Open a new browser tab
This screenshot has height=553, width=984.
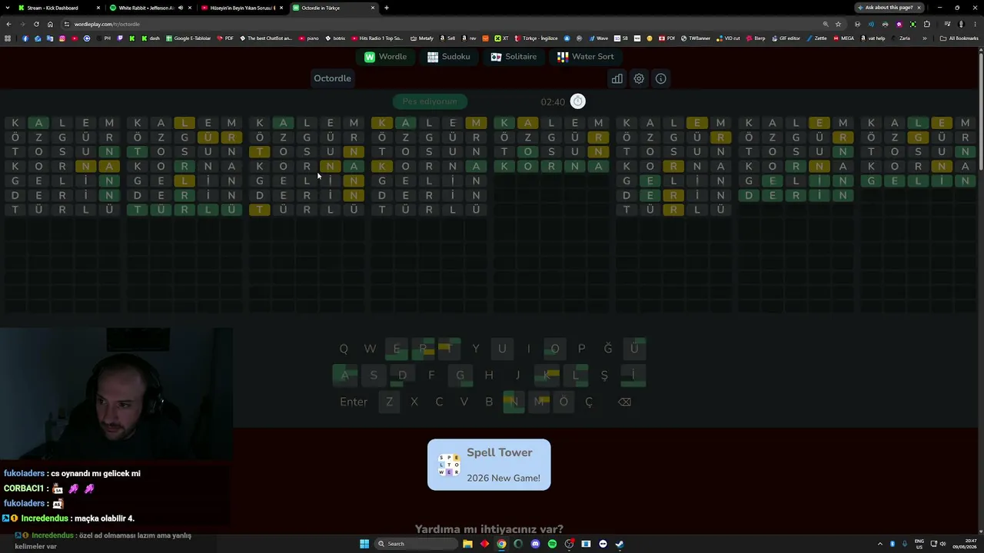(387, 8)
